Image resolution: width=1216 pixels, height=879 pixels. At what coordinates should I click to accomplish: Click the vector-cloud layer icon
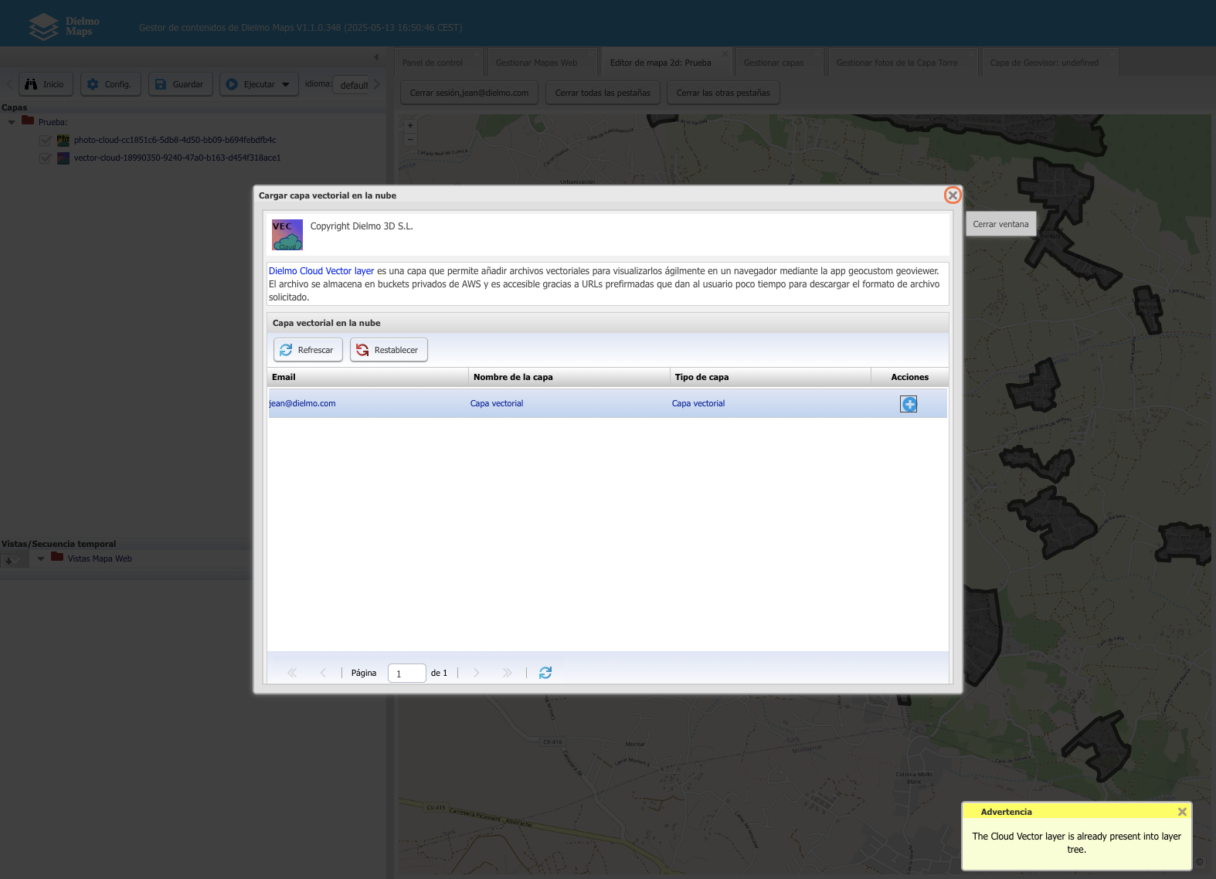(63, 158)
